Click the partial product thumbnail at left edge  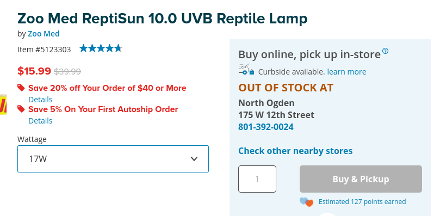pyautogui.click(x=3, y=104)
